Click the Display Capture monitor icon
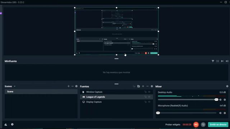This screenshot has width=230, height=129. coord(84,102)
